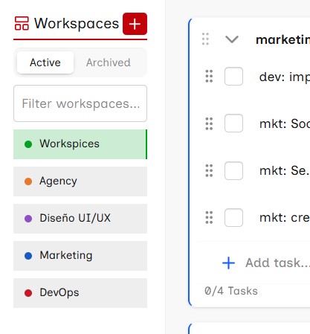Check the mkt: cre task checkbox

click(233, 217)
